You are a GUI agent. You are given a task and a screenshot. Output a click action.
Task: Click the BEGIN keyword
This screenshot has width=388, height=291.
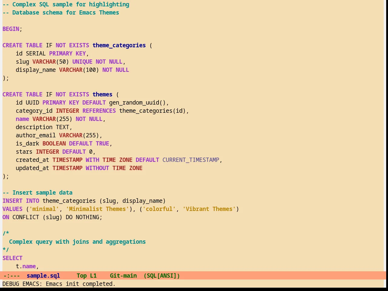[11, 29]
